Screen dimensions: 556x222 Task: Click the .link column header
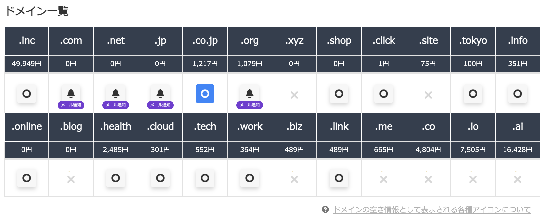(339, 127)
